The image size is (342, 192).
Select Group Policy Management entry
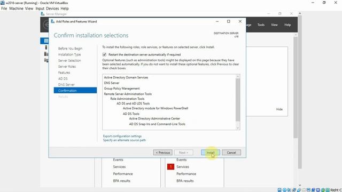122,89
